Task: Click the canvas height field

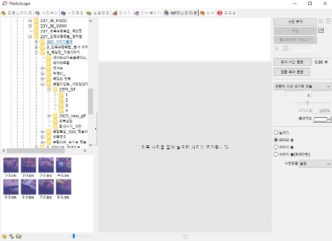Action: [321, 95]
